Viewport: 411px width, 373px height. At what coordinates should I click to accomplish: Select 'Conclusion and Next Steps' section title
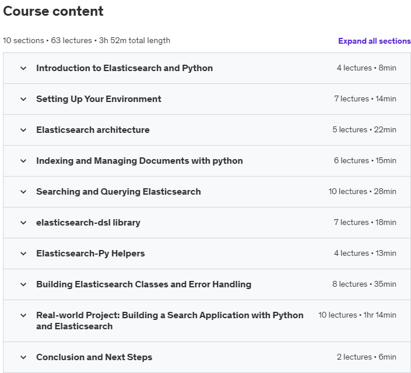coord(94,357)
